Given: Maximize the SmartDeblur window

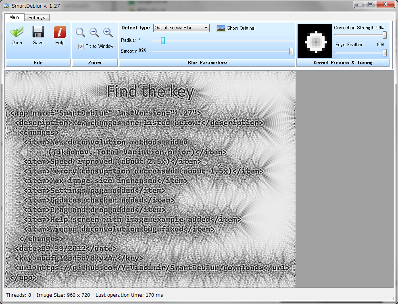Looking at the screenshot, I should point(371,4).
